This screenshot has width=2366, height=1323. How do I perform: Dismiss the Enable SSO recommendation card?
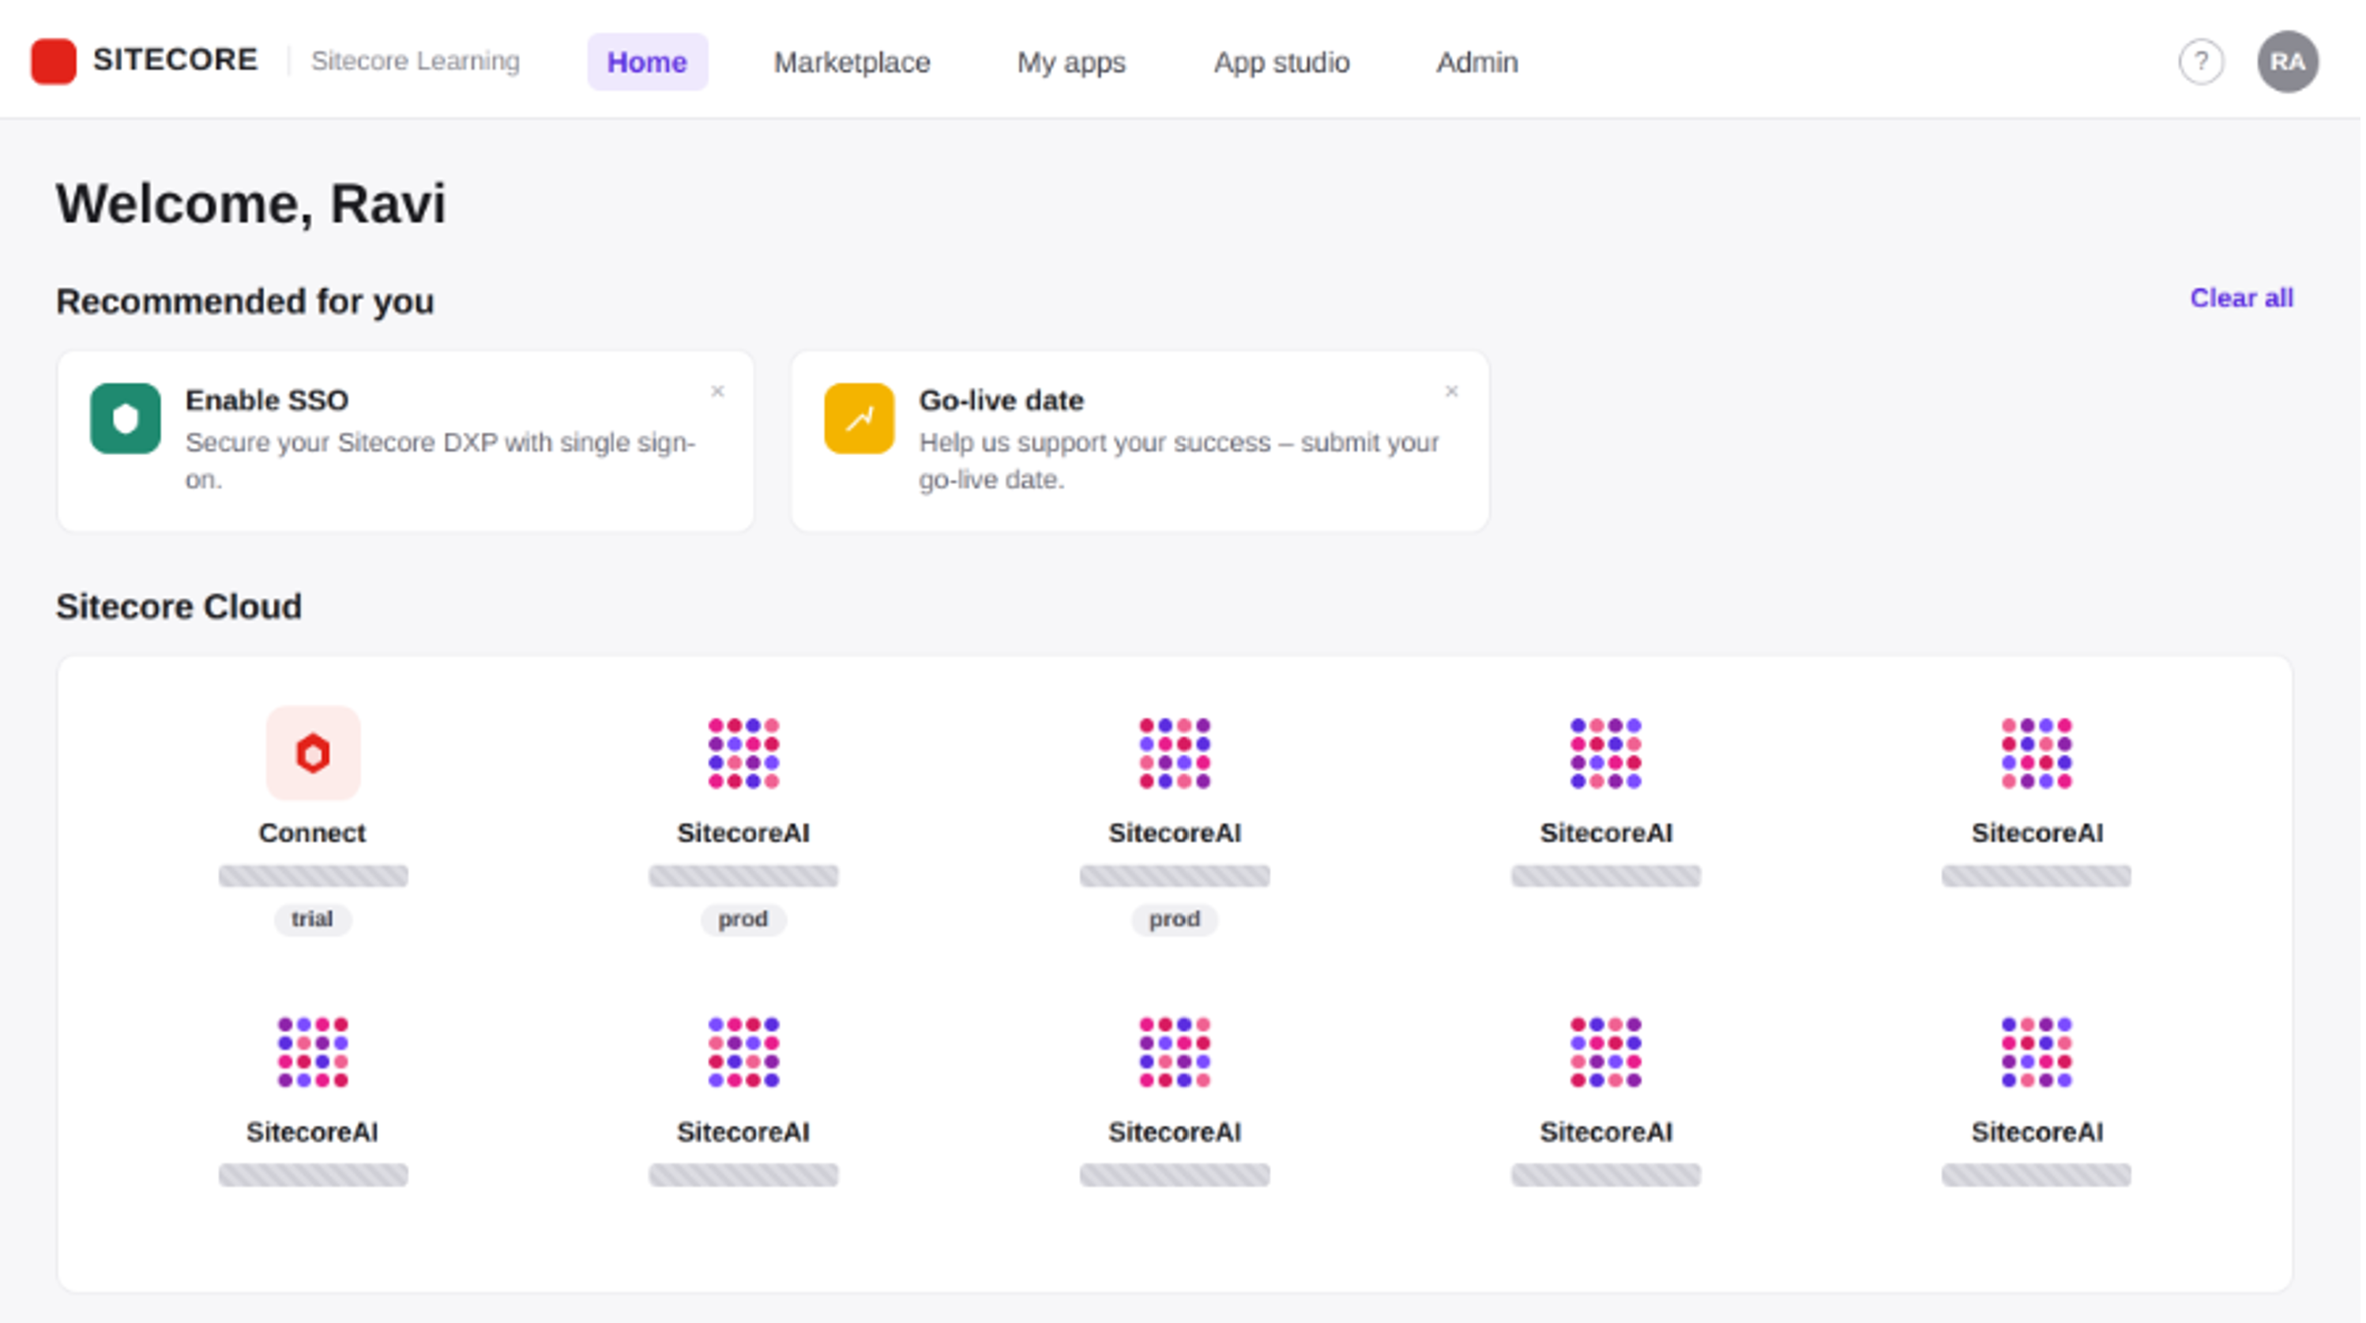[x=719, y=392]
